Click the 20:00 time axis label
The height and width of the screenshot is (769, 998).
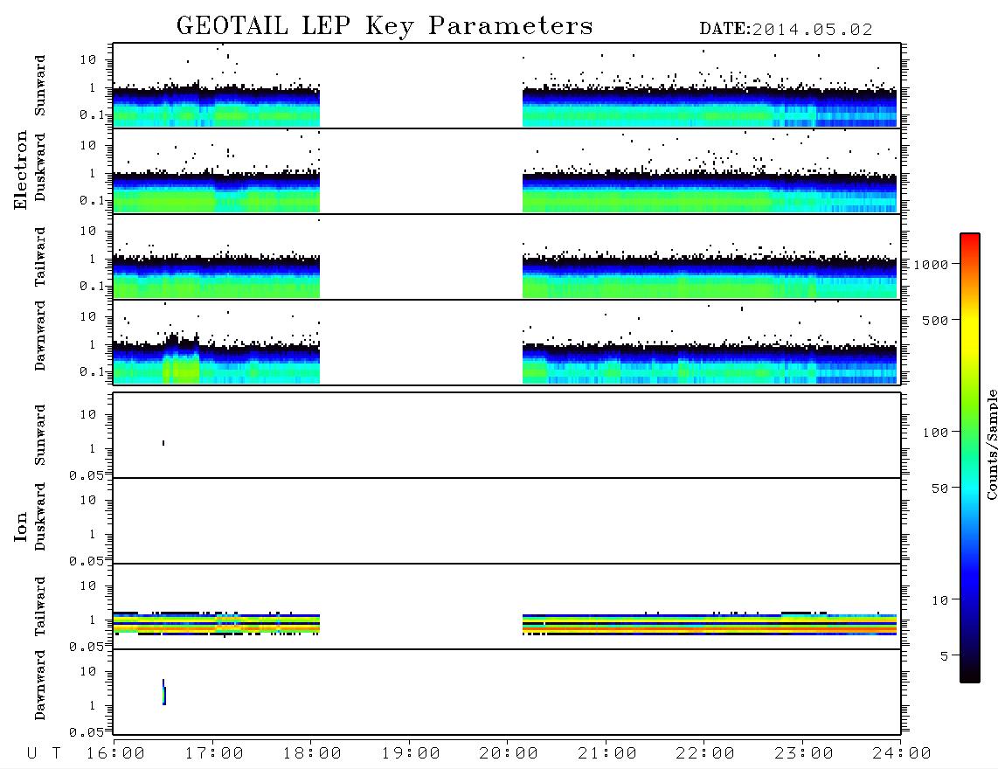tap(509, 754)
